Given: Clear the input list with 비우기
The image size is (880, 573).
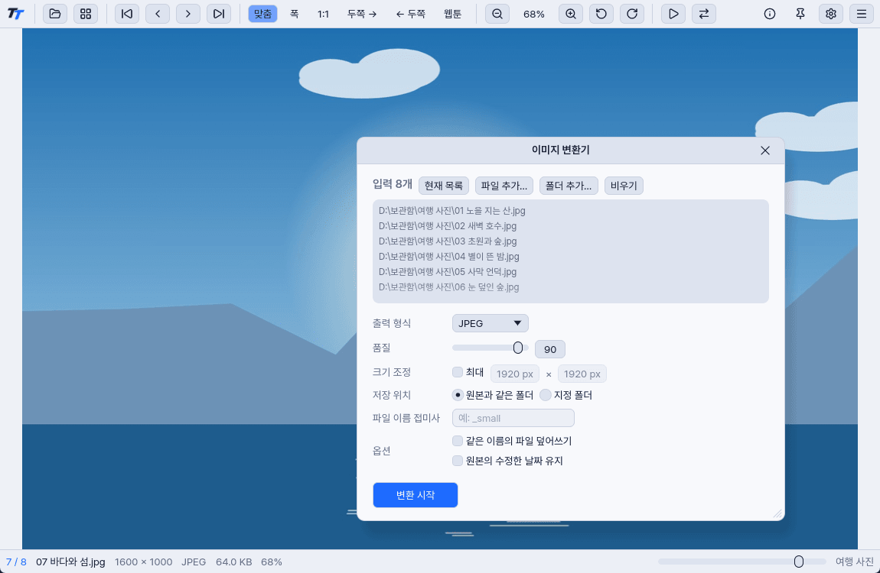Looking at the screenshot, I should pos(624,186).
